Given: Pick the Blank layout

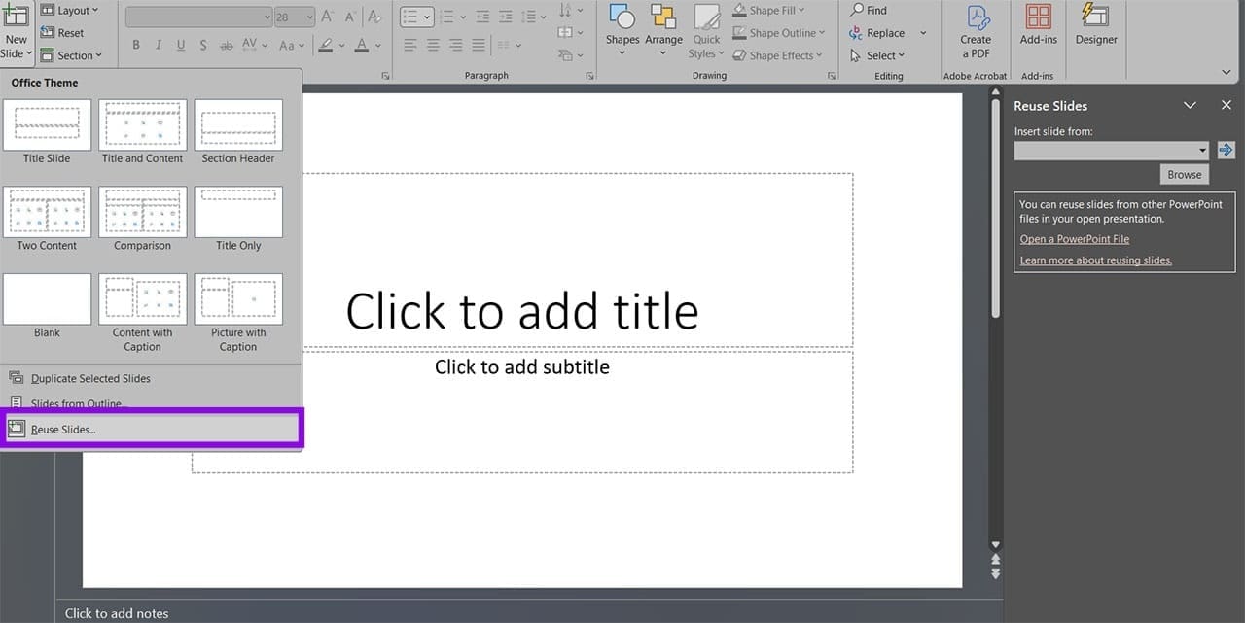Looking at the screenshot, I should click(47, 306).
